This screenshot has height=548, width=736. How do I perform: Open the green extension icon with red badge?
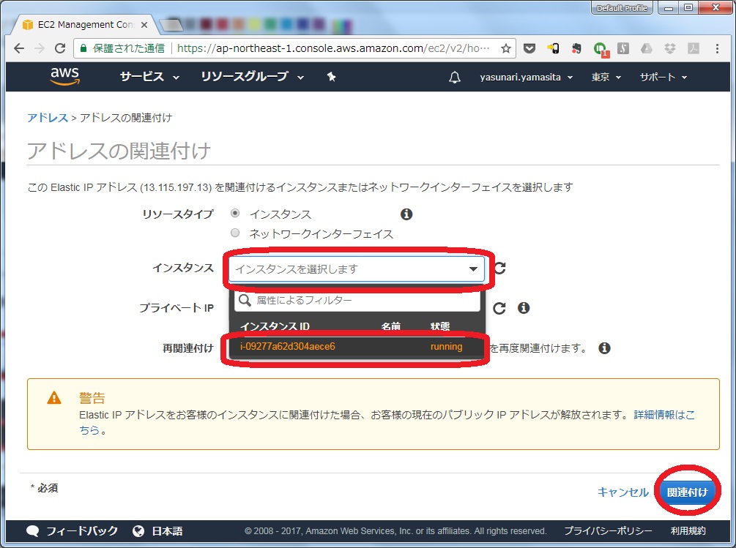pyautogui.click(x=601, y=49)
